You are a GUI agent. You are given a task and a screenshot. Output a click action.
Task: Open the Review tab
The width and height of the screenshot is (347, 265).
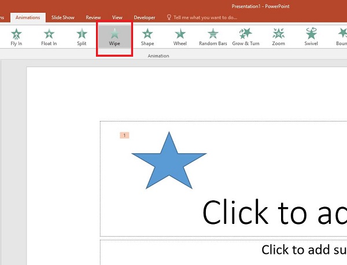pyautogui.click(x=93, y=18)
